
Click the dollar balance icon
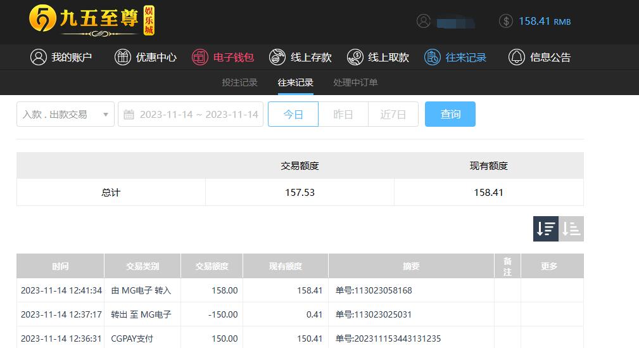505,21
